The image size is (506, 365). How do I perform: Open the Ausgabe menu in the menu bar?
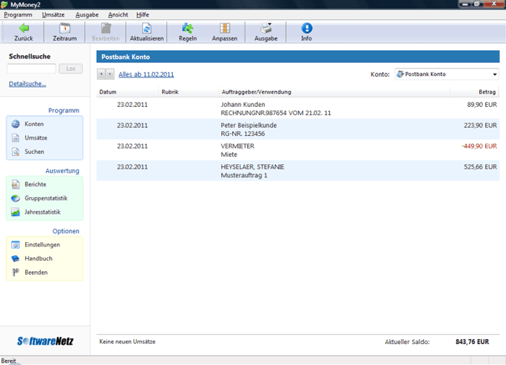(87, 15)
